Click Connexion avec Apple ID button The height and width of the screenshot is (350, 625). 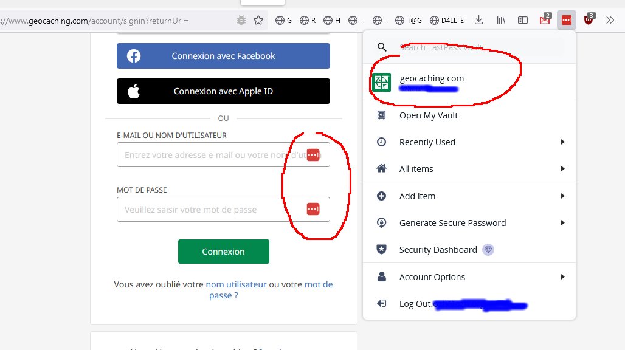point(223,91)
